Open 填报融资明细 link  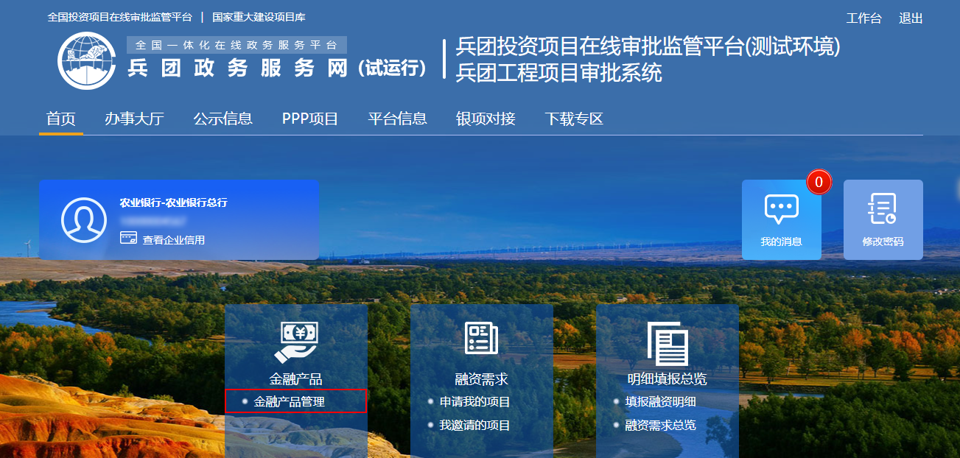(660, 401)
